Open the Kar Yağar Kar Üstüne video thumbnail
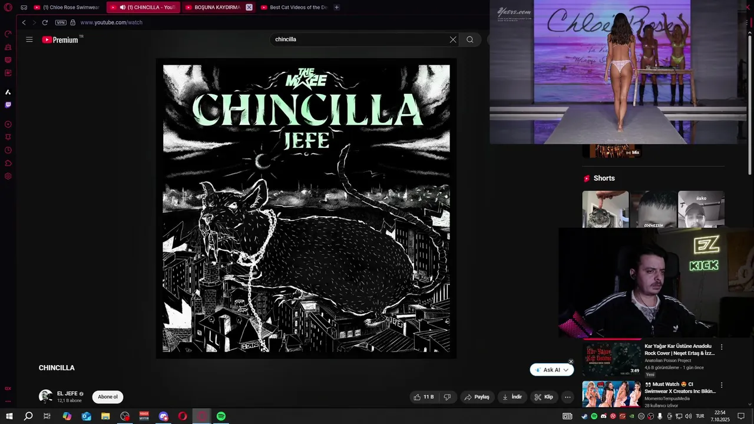The width and height of the screenshot is (754, 424). (612, 359)
